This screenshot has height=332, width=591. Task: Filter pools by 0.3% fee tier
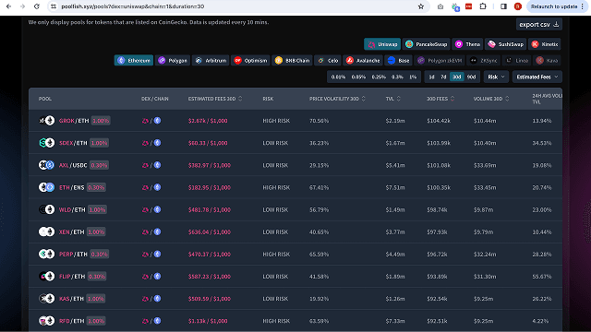coord(397,77)
